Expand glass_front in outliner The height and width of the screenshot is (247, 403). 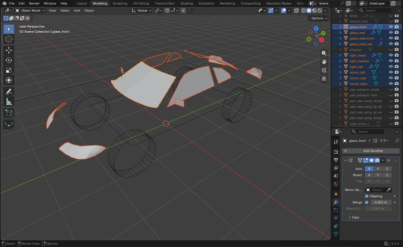(x=340, y=27)
